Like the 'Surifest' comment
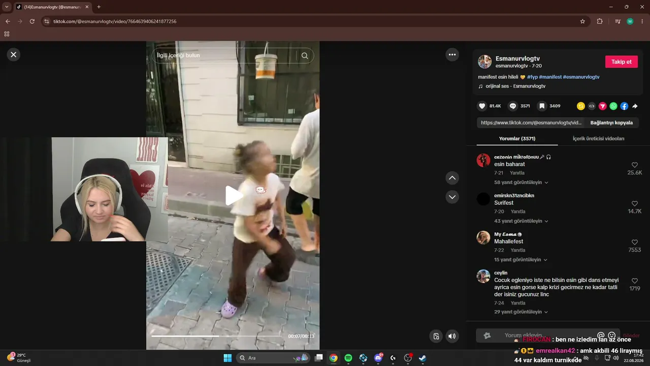The height and width of the screenshot is (366, 650). pos(635,204)
